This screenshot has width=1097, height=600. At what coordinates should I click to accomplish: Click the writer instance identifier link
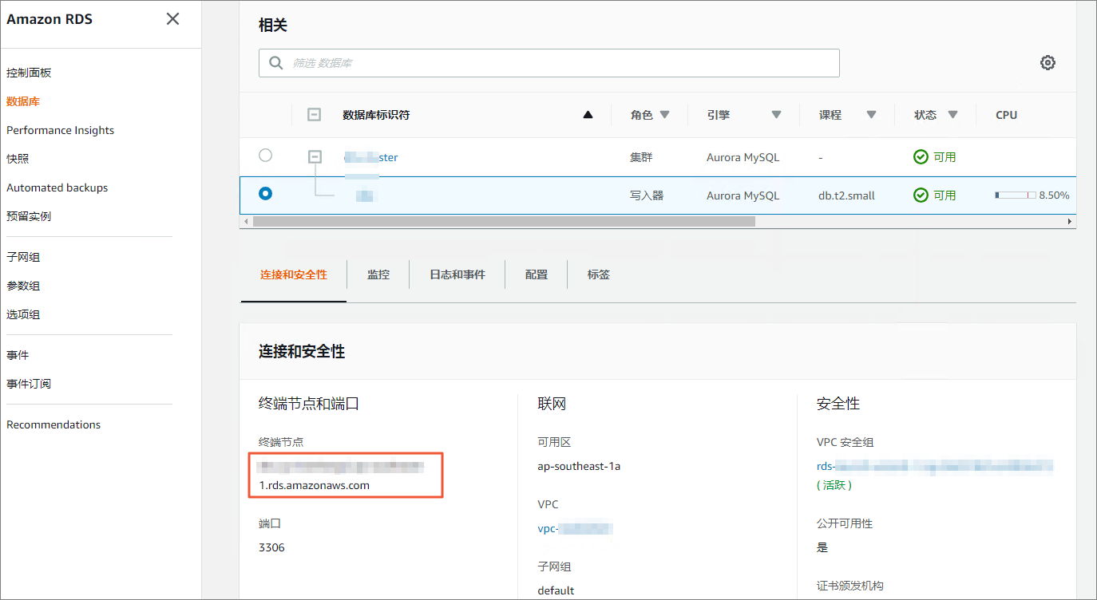pyautogui.click(x=366, y=195)
